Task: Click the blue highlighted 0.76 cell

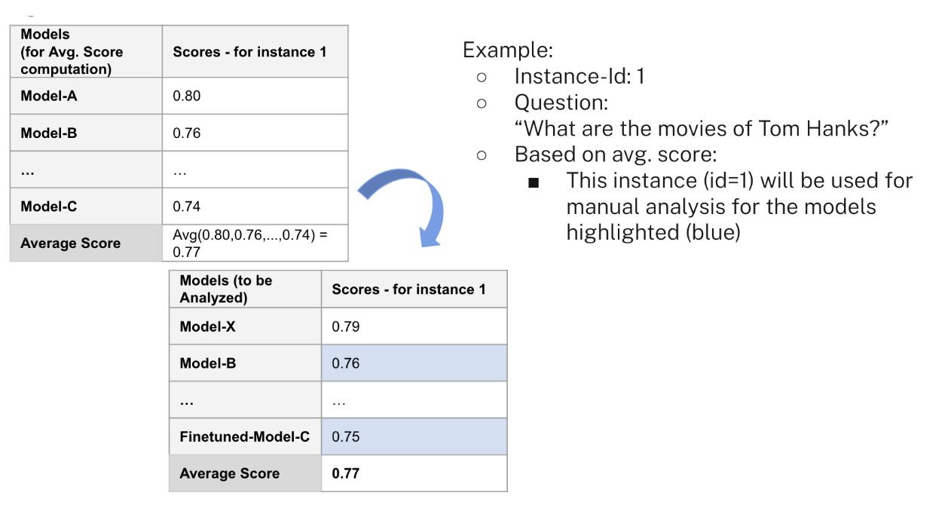Action: [414, 363]
